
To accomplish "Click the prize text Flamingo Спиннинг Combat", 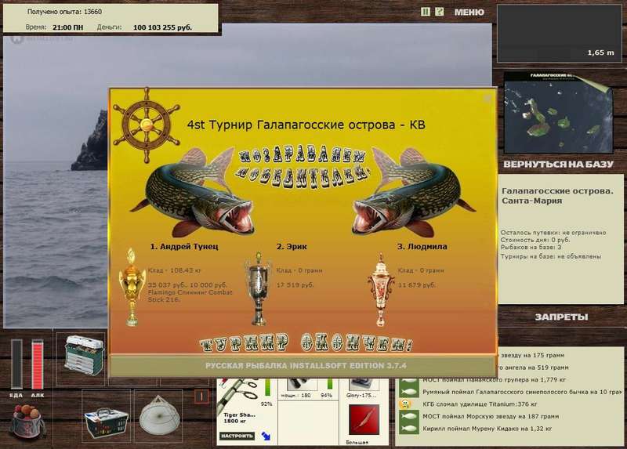I will [190, 292].
